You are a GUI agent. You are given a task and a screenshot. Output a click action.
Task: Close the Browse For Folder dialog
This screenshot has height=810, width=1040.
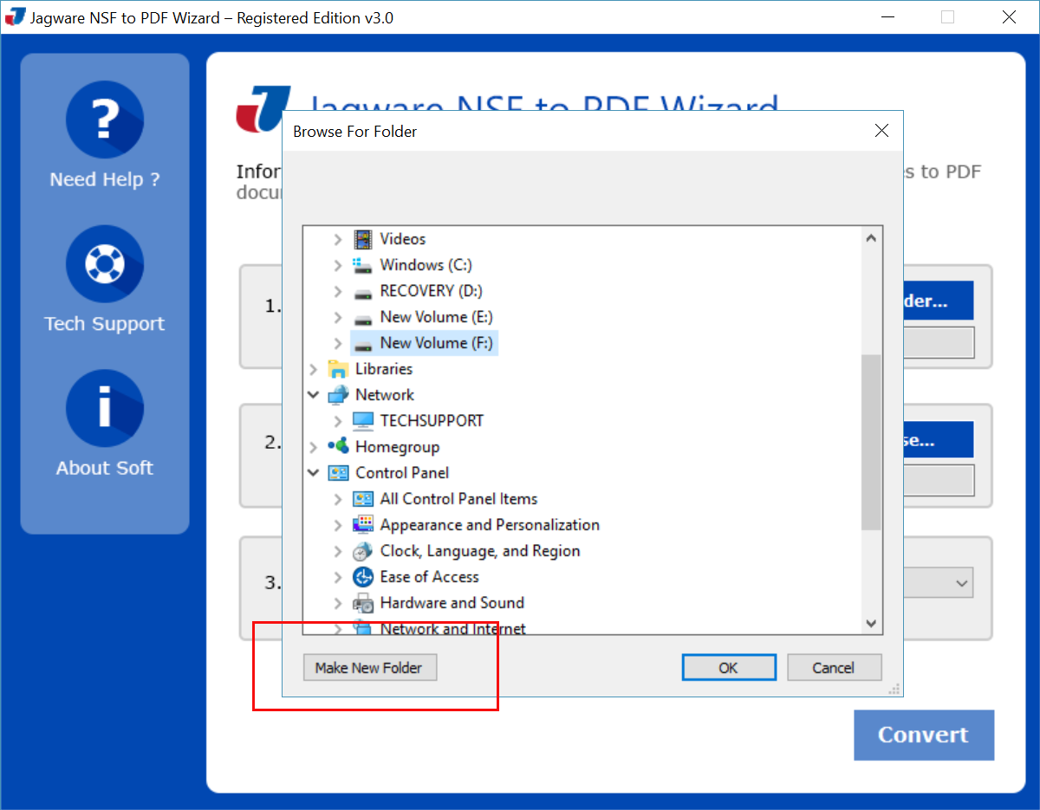click(x=881, y=131)
